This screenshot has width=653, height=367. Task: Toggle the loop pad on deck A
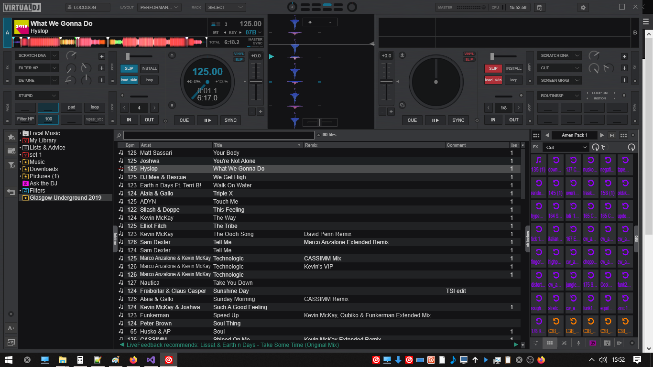pos(95,108)
